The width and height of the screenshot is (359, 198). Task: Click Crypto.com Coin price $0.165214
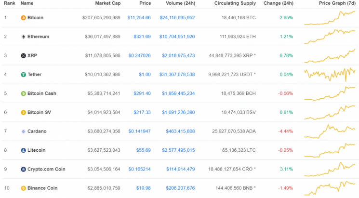[139, 169]
